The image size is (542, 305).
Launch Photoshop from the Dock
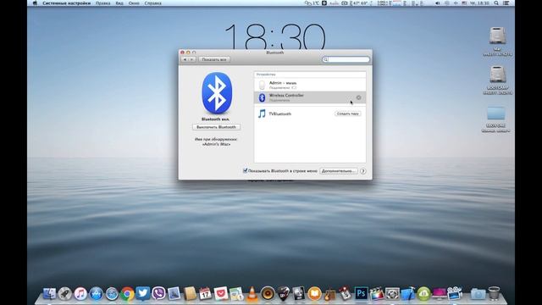pyautogui.click(x=362, y=294)
